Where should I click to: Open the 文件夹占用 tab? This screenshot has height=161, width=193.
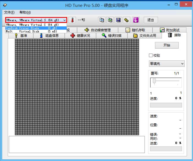tap(145, 36)
